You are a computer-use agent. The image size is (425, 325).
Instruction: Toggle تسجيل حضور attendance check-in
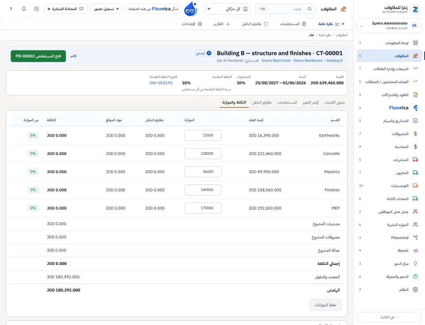[x=106, y=9]
